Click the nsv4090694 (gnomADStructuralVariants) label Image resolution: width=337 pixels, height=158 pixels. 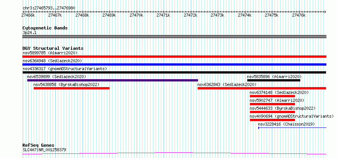292,116
